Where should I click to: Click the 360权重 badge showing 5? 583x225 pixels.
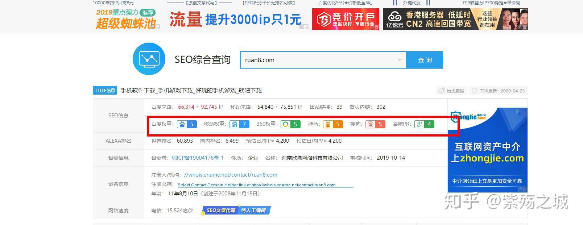pyautogui.click(x=290, y=124)
